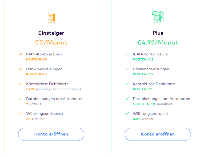Click green checkmark beside Plus IBAN-Konto in Euro
The width and height of the screenshot is (204, 157).
tap(127, 54)
